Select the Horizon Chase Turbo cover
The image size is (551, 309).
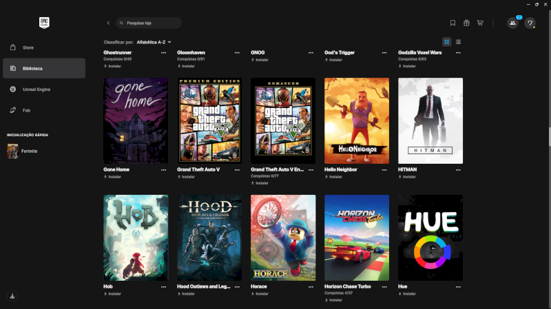click(x=357, y=237)
